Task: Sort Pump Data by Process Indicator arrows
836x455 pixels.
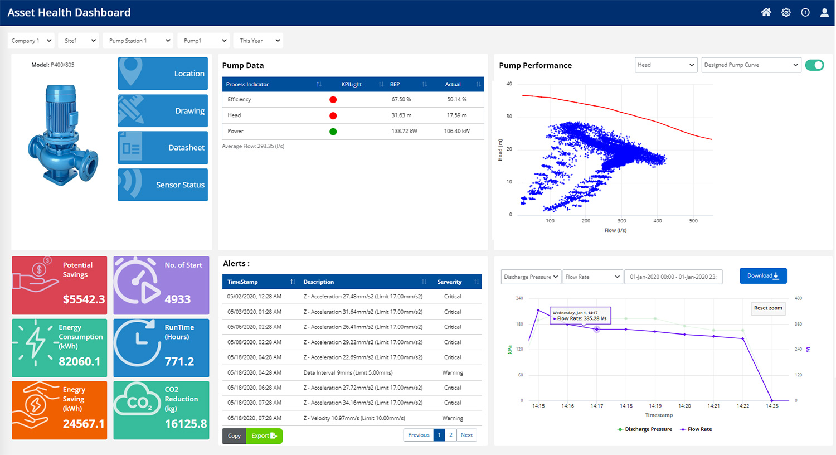Action: pyautogui.click(x=319, y=84)
